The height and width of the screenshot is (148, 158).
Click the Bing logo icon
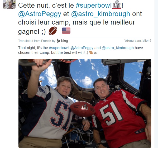click(58, 41)
